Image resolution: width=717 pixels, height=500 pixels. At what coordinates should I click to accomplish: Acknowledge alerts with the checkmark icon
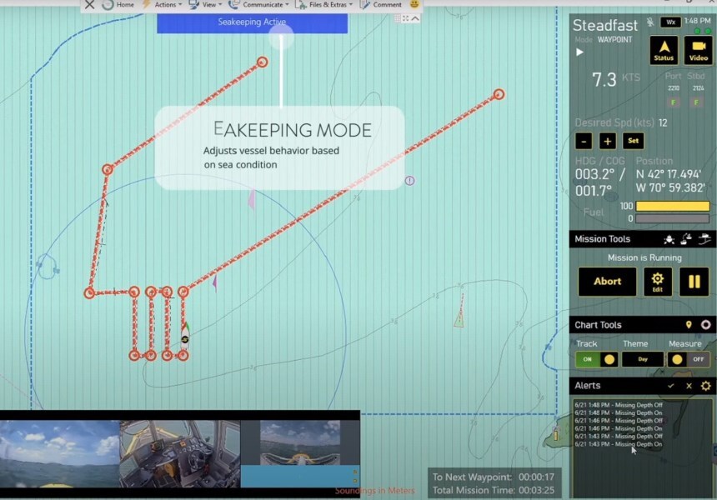click(671, 386)
